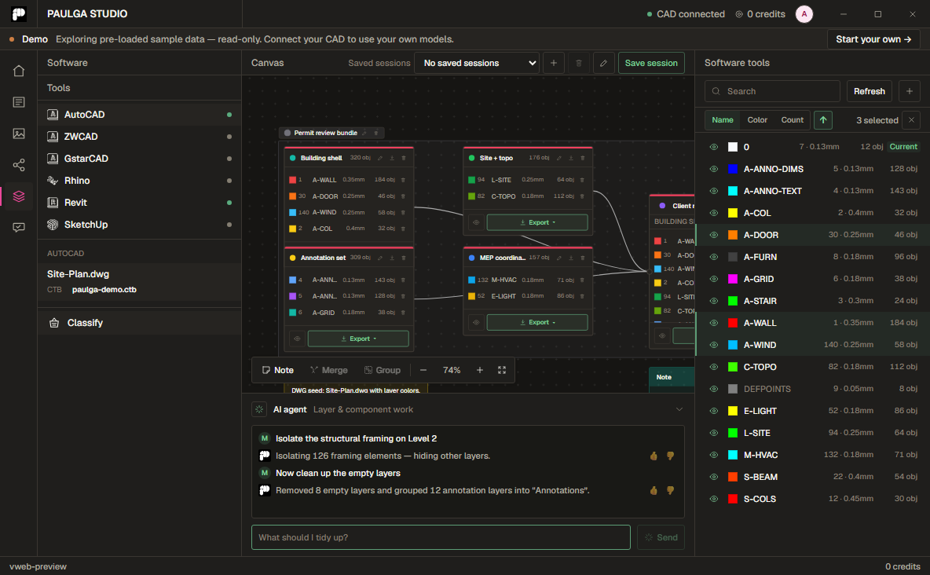Delete the Permit review bundle group
Screen dimensions: 930x575
[x=376, y=133]
